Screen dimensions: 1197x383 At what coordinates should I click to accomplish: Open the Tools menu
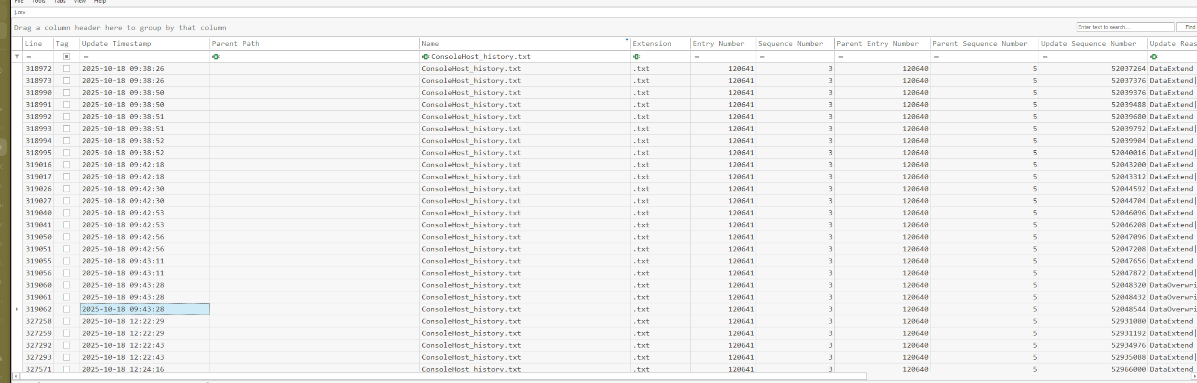pyautogui.click(x=38, y=2)
